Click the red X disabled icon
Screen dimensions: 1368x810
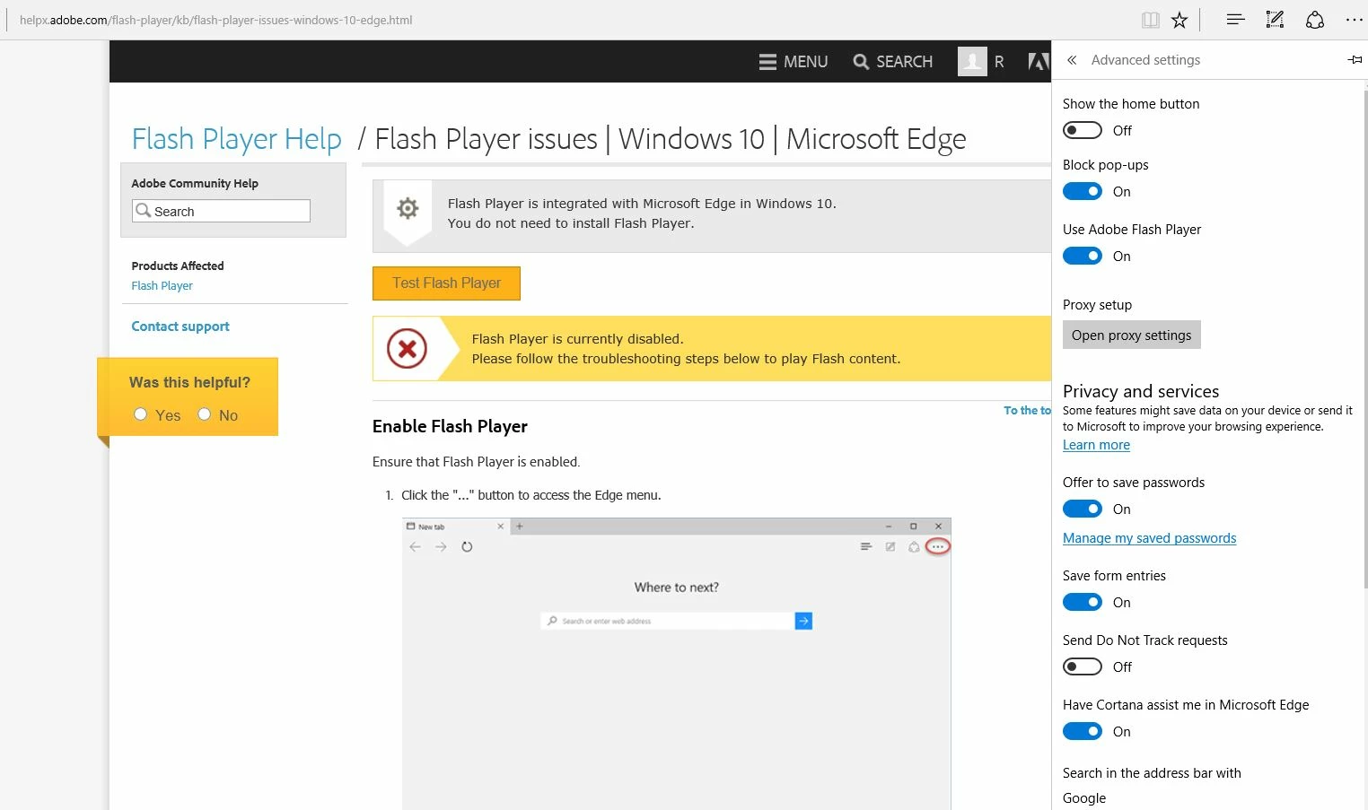pos(407,349)
